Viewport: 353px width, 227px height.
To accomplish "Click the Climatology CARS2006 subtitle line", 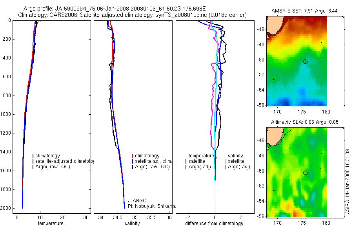I will pyautogui.click(x=132, y=15).
